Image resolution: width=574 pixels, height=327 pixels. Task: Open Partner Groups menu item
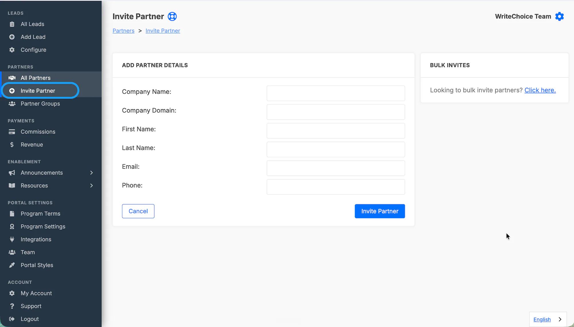(x=40, y=104)
